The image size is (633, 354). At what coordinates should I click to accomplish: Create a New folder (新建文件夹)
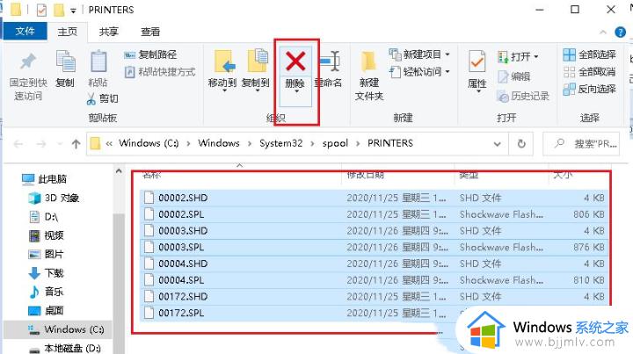(369, 76)
